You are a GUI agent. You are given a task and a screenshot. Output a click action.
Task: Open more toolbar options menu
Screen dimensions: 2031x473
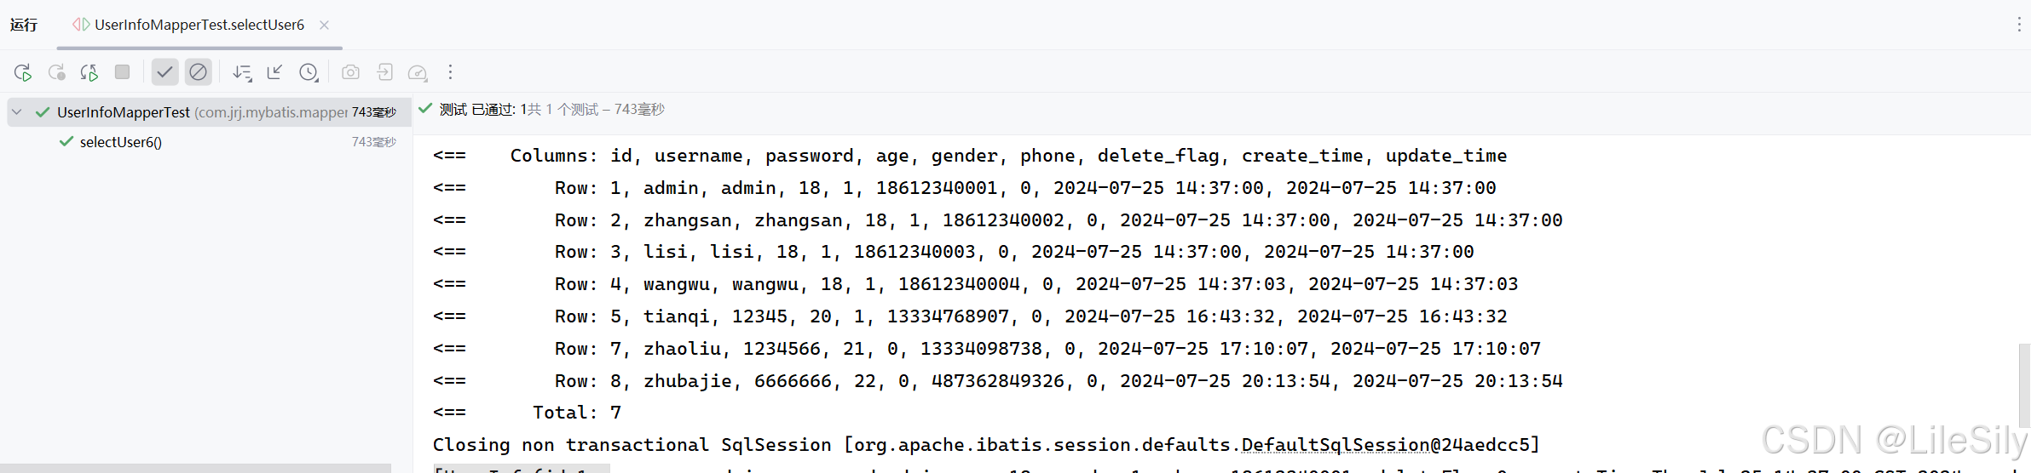pyautogui.click(x=450, y=72)
